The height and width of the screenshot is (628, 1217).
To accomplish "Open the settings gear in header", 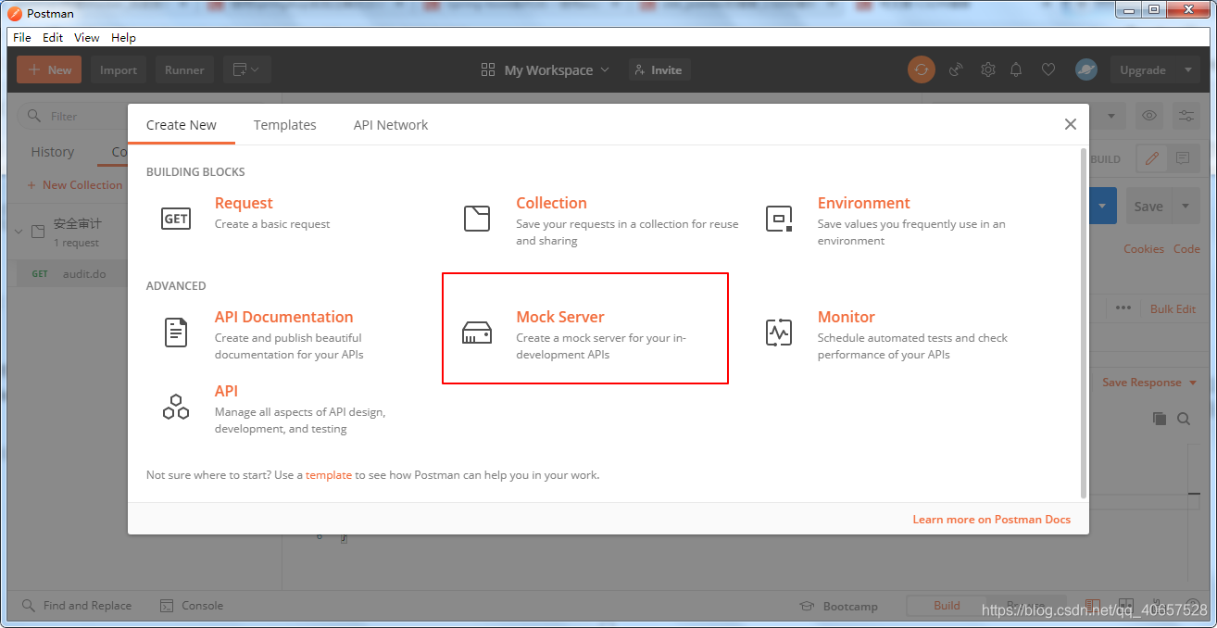I will [988, 69].
